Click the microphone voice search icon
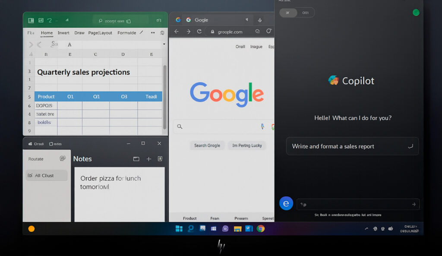 pyautogui.click(x=262, y=126)
